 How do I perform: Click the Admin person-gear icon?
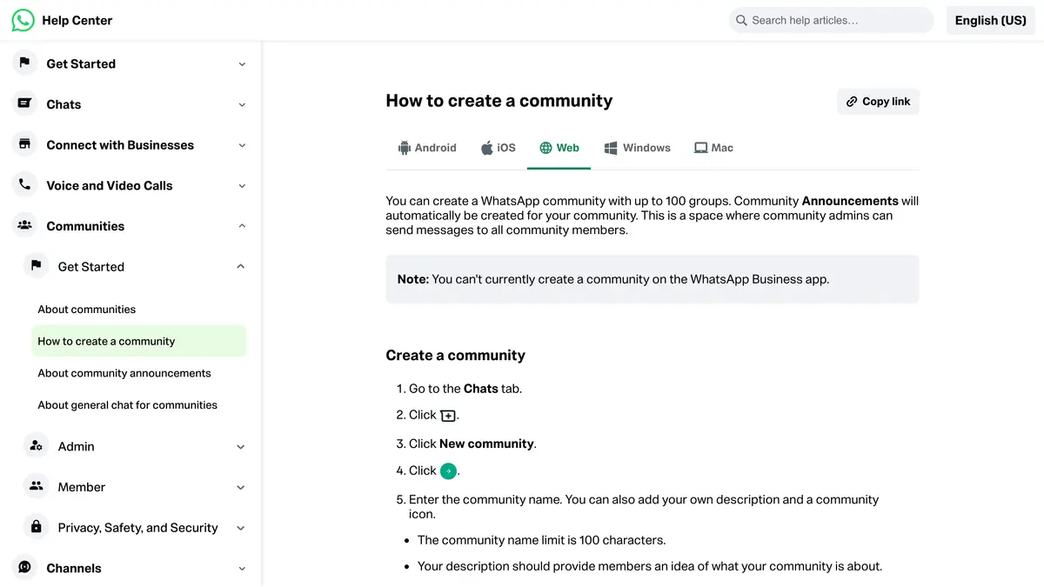coord(36,445)
